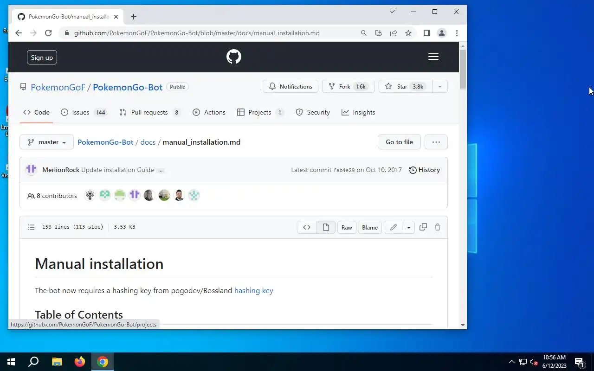Share this page icon
594x371 pixels.
394,33
